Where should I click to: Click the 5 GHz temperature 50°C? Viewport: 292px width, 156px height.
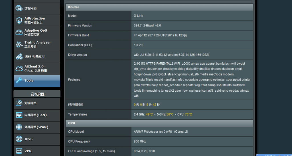[x=170, y=114]
